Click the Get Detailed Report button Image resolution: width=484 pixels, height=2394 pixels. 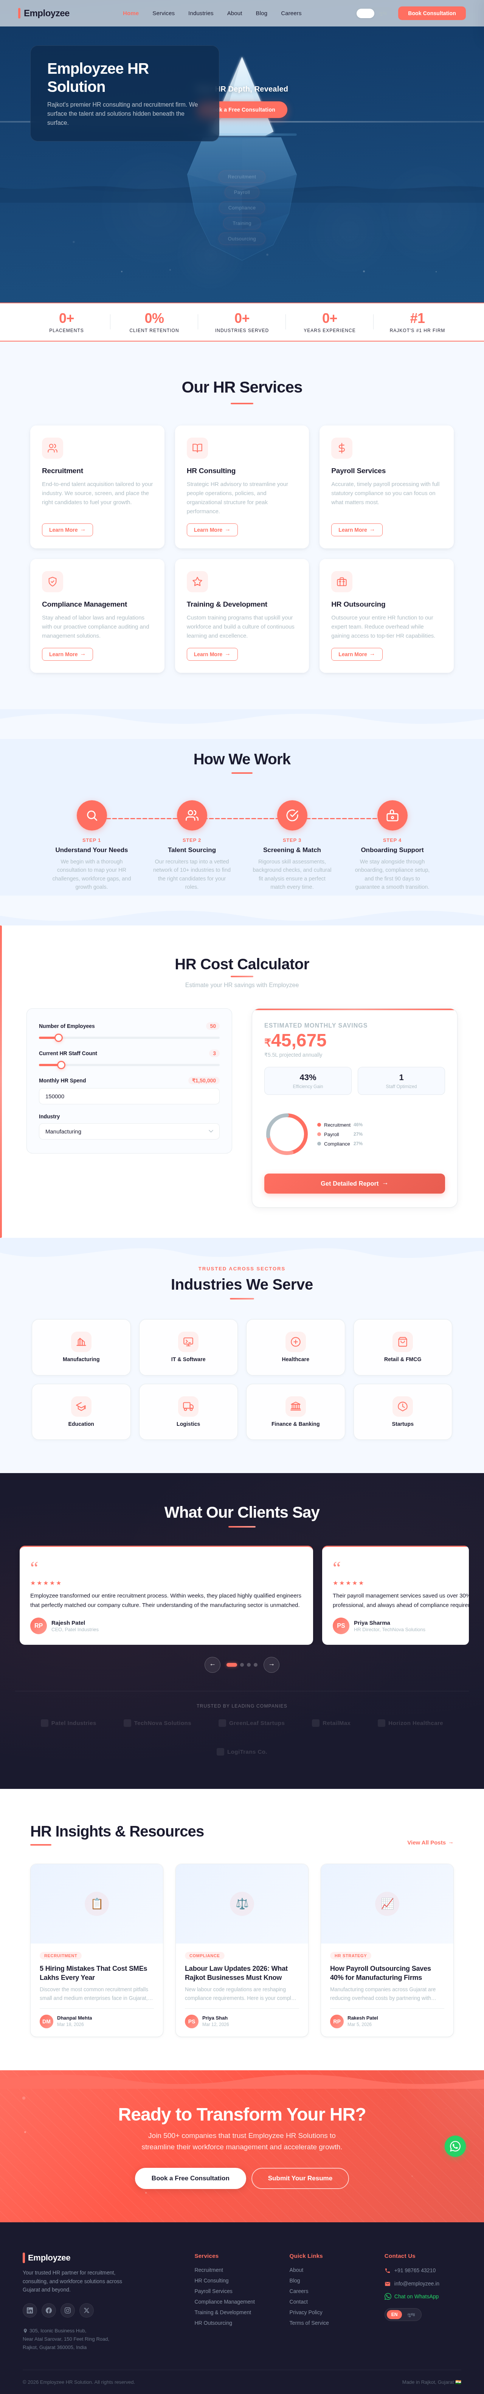click(354, 1183)
